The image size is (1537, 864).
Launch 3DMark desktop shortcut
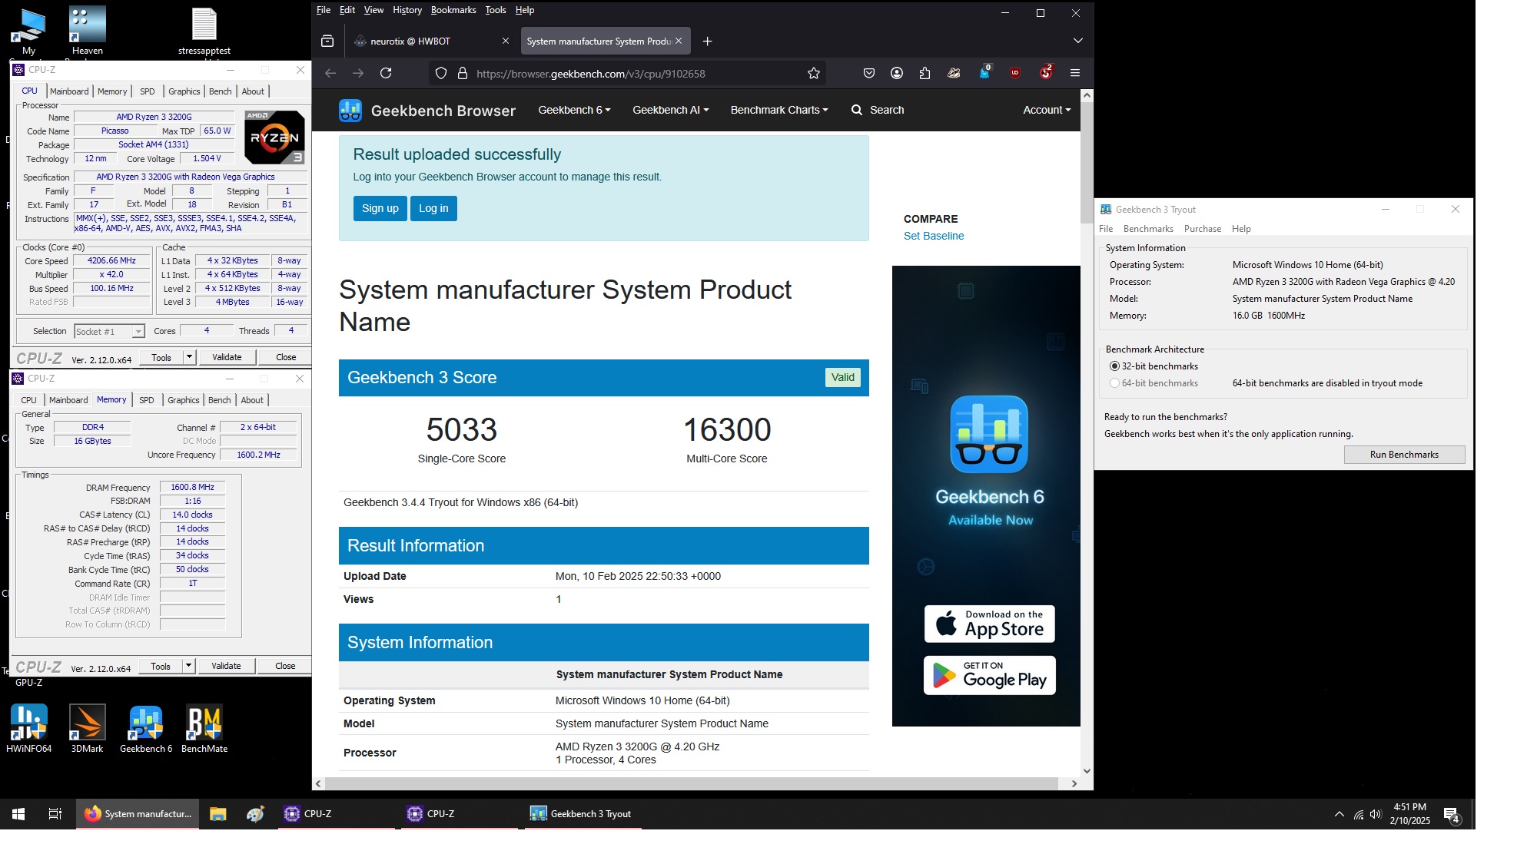point(87,728)
